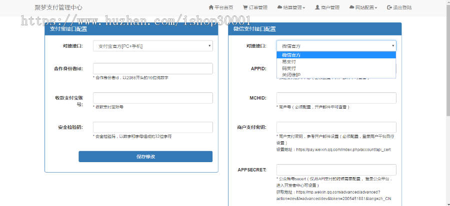Focus the 商户支付密钥 input field
This screenshot has width=450, height=206.
click(336, 127)
